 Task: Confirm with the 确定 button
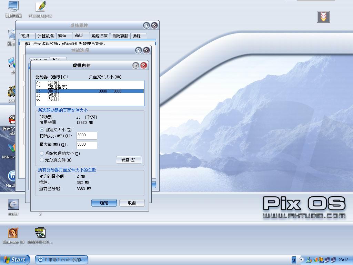[x=104, y=203]
